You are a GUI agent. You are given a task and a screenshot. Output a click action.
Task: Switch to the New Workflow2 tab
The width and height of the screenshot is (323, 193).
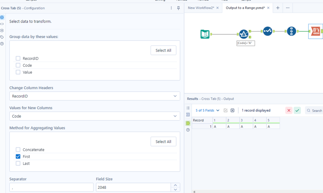[x=201, y=8]
